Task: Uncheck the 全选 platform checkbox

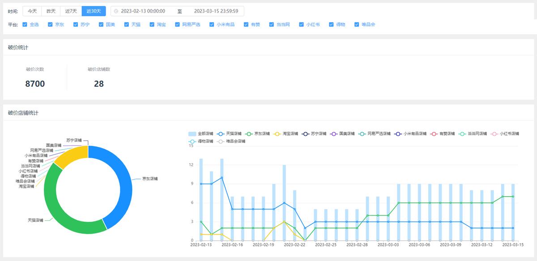Action: [x=25, y=25]
